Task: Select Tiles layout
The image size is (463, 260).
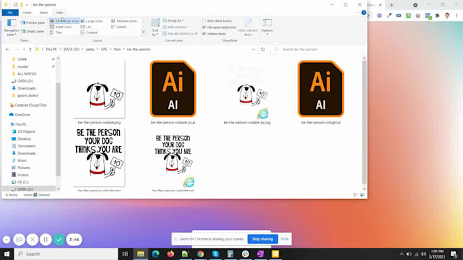Action: (56, 33)
